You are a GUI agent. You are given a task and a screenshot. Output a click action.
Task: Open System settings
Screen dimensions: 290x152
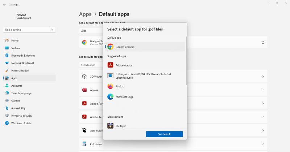(29, 48)
